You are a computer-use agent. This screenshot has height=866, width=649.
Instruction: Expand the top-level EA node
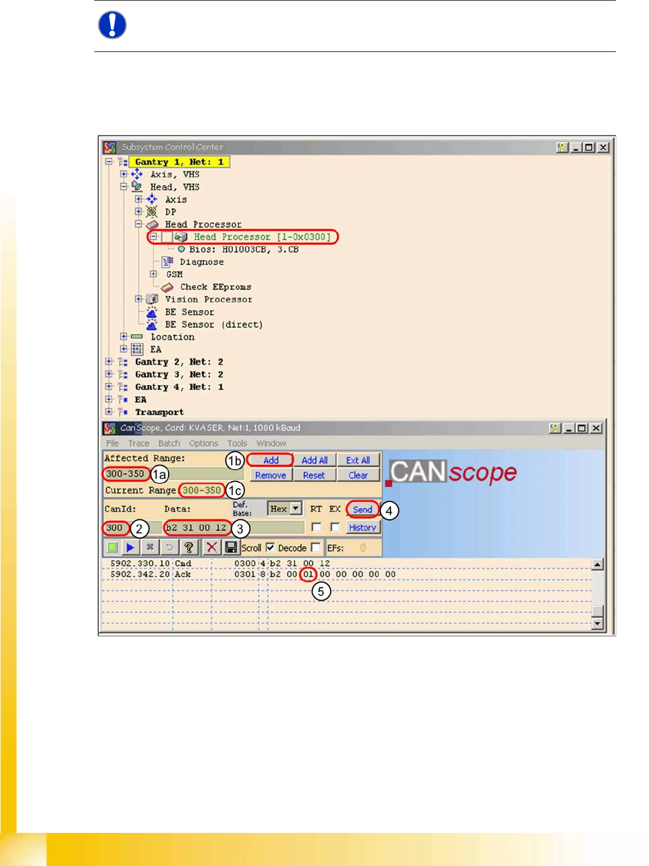coord(109,399)
